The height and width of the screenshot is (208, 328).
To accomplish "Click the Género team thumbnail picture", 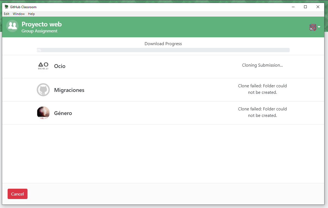I will pyautogui.click(x=43, y=113).
